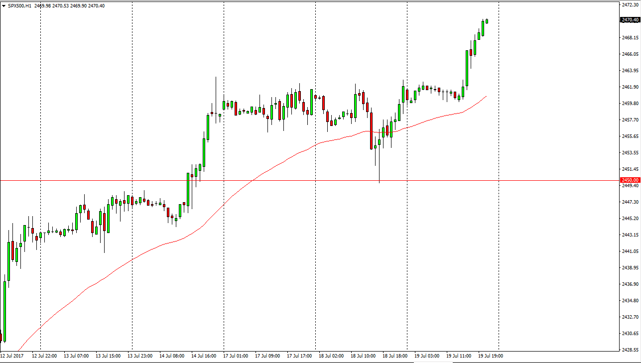Click the current price tag 2470.40 on axis

pyautogui.click(x=630, y=20)
